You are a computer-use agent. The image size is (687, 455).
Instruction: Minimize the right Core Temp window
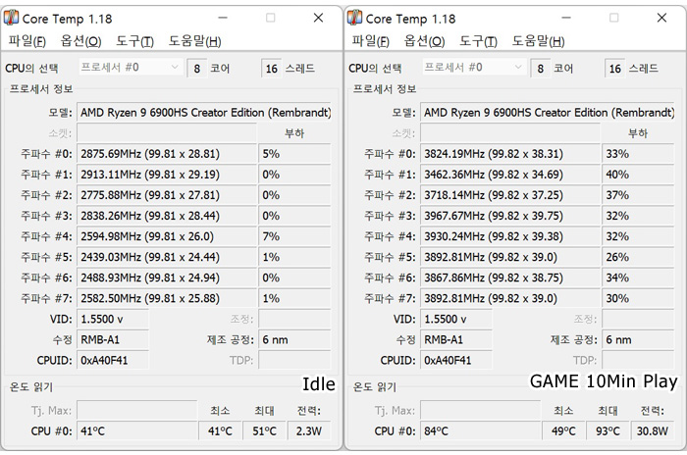coord(566,18)
